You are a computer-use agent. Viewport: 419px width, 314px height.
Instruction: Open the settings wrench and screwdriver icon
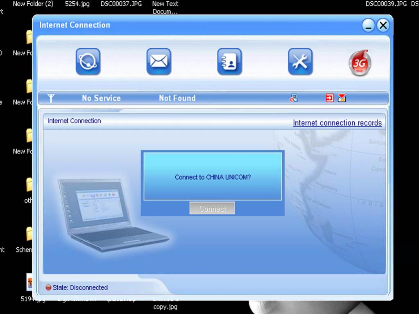tap(300, 61)
